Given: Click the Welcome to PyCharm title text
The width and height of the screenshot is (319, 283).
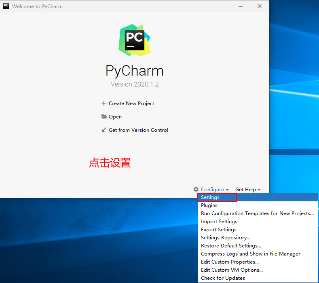Looking at the screenshot, I should [x=38, y=6].
